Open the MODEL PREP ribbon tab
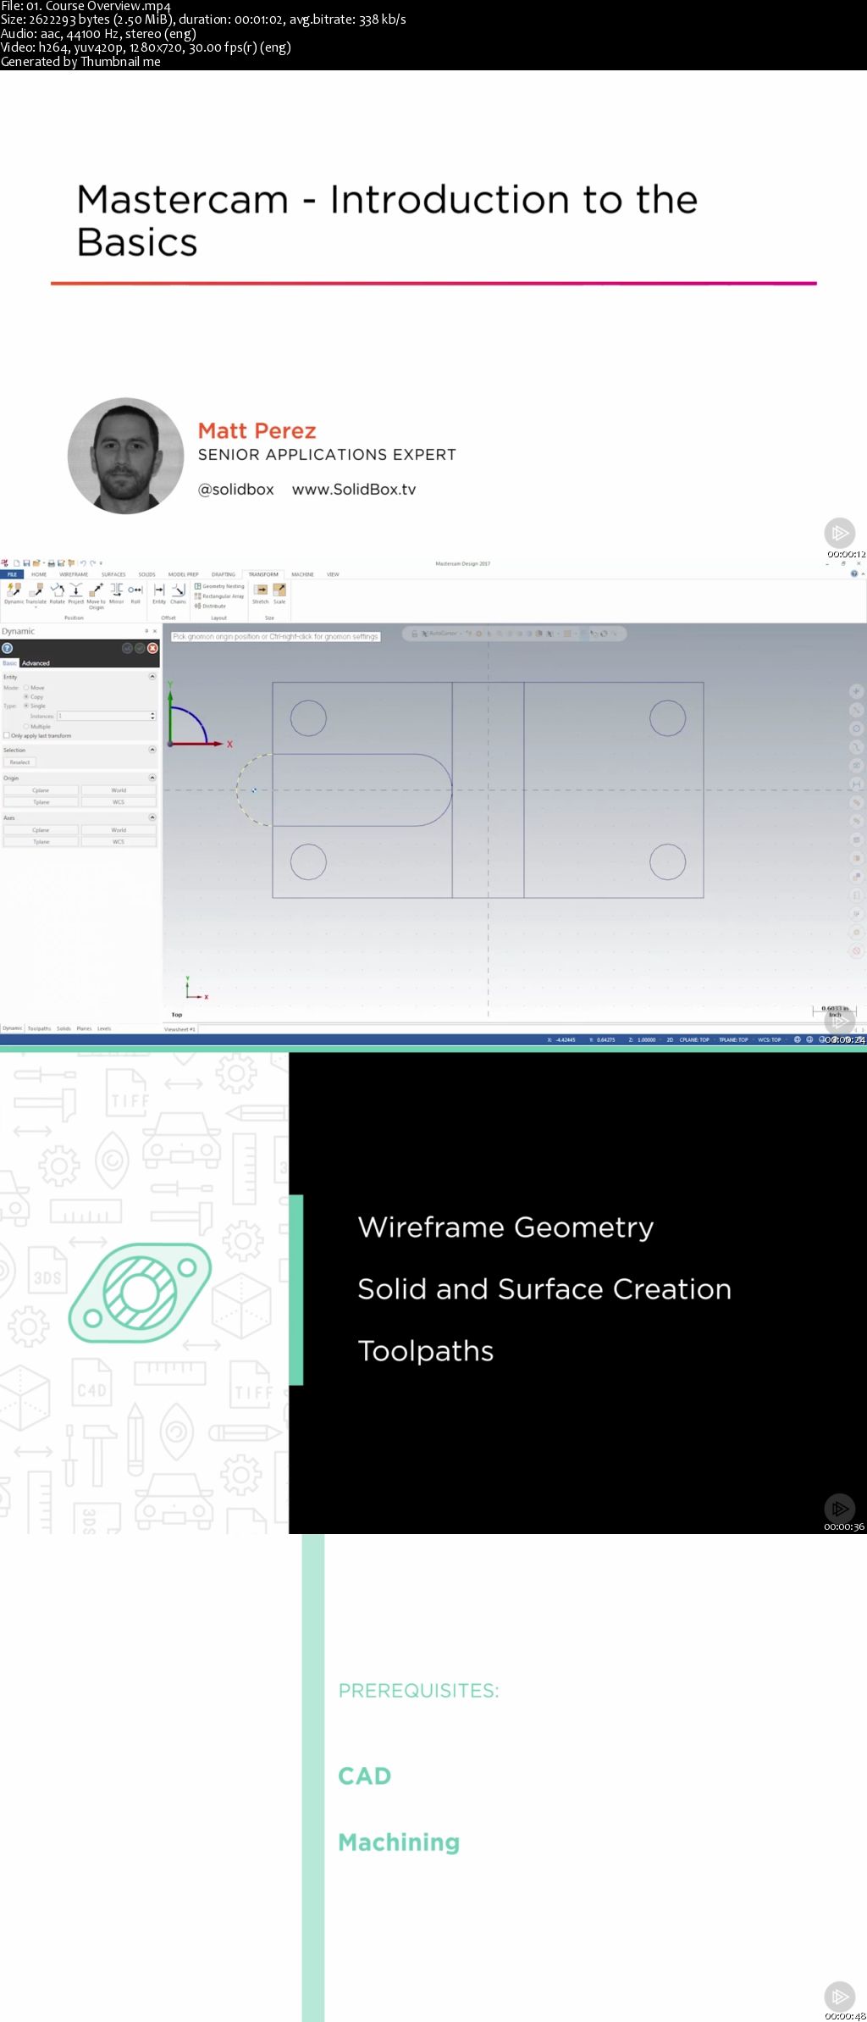The image size is (867, 2022). 183,574
